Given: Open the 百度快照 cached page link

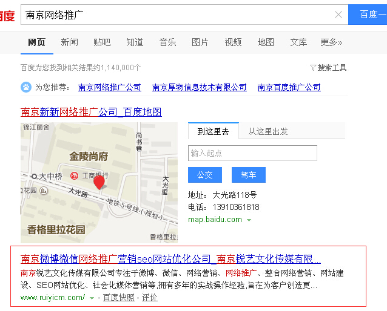Looking at the screenshot, I should pos(118,298).
